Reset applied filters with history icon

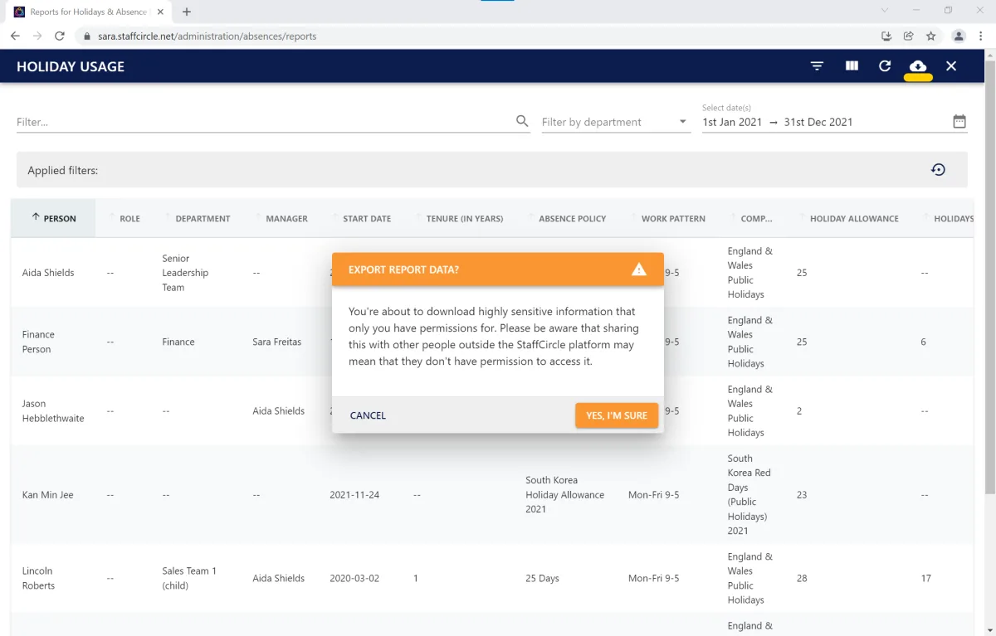[x=938, y=170]
